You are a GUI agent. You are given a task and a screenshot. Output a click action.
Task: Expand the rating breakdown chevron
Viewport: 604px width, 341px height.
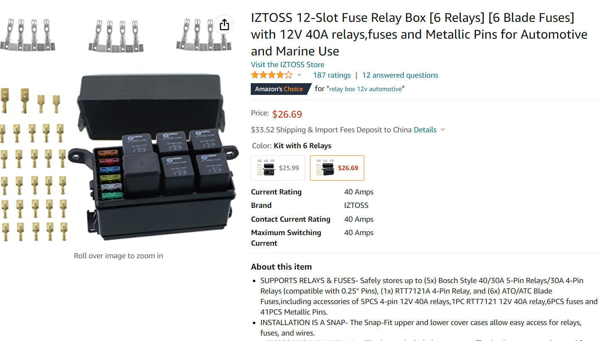pyautogui.click(x=299, y=75)
